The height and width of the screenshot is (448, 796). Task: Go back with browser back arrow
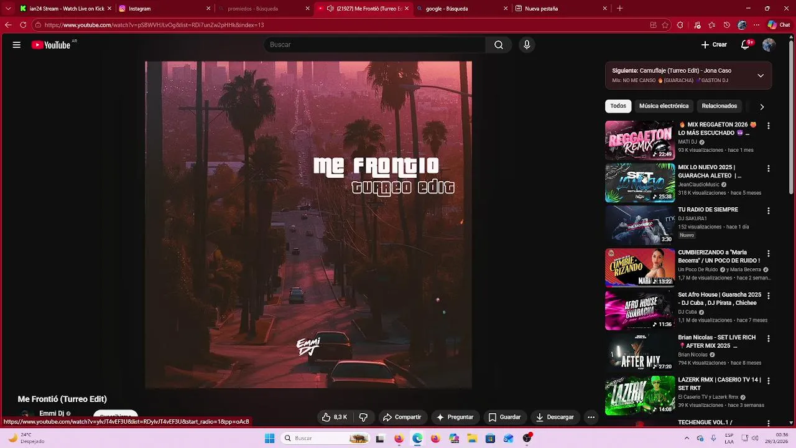(x=8, y=25)
